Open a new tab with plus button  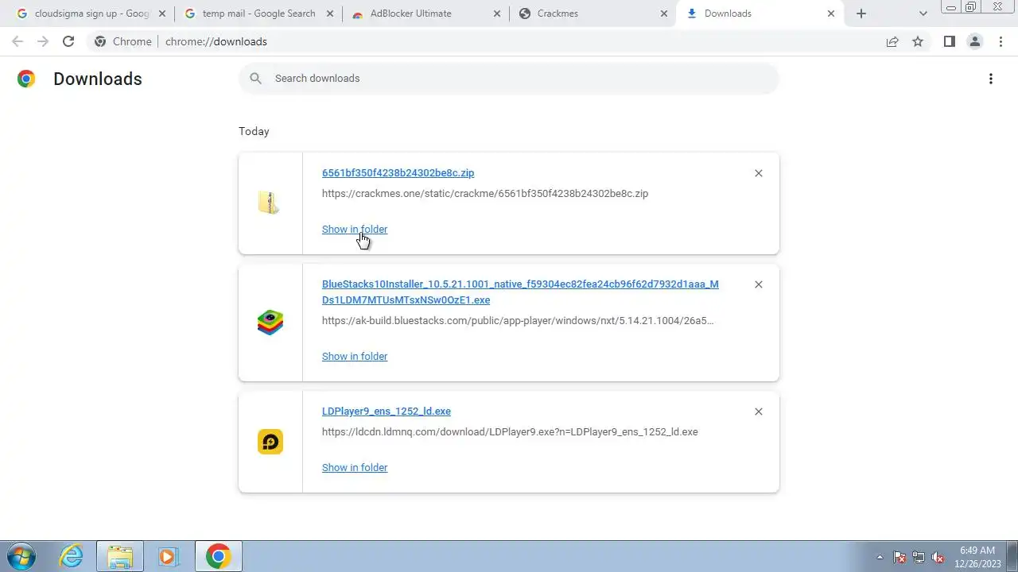pos(861,14)
